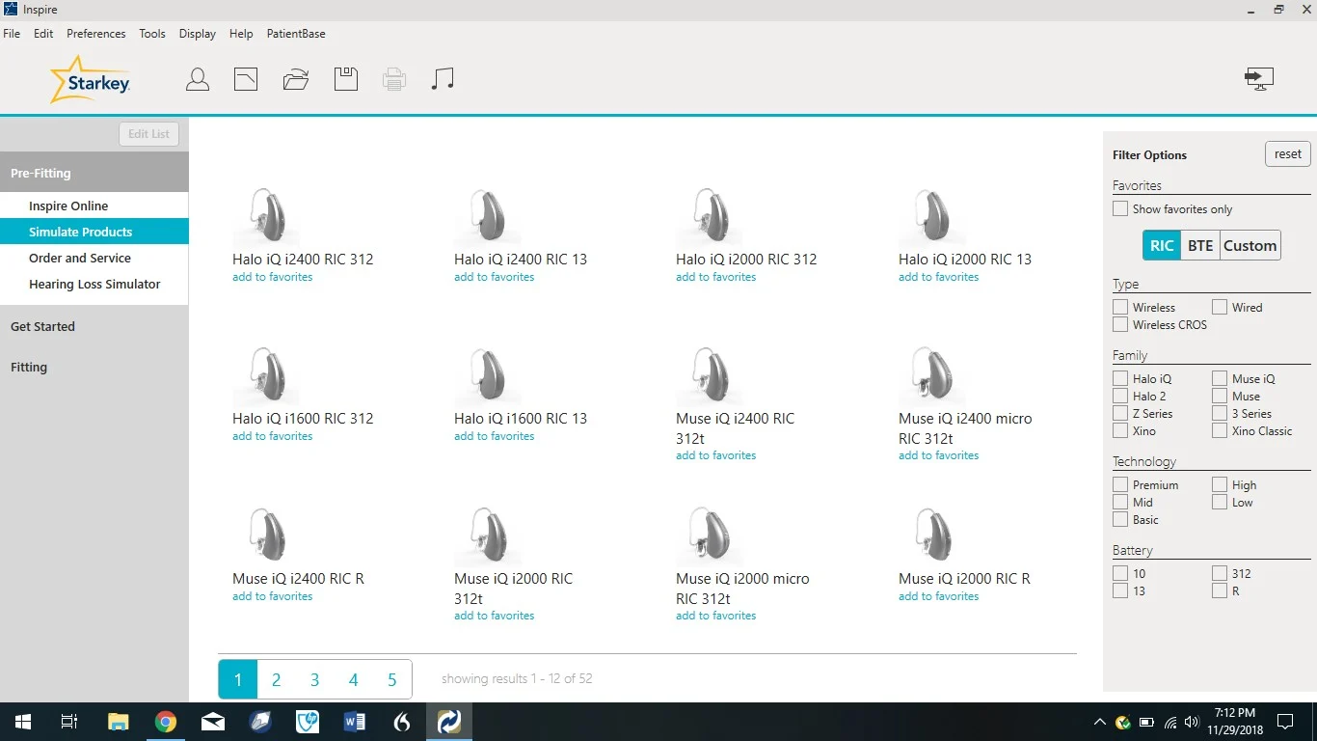
Task: Click the audiogram chart icon in toolbar
Action: [246, 79]
